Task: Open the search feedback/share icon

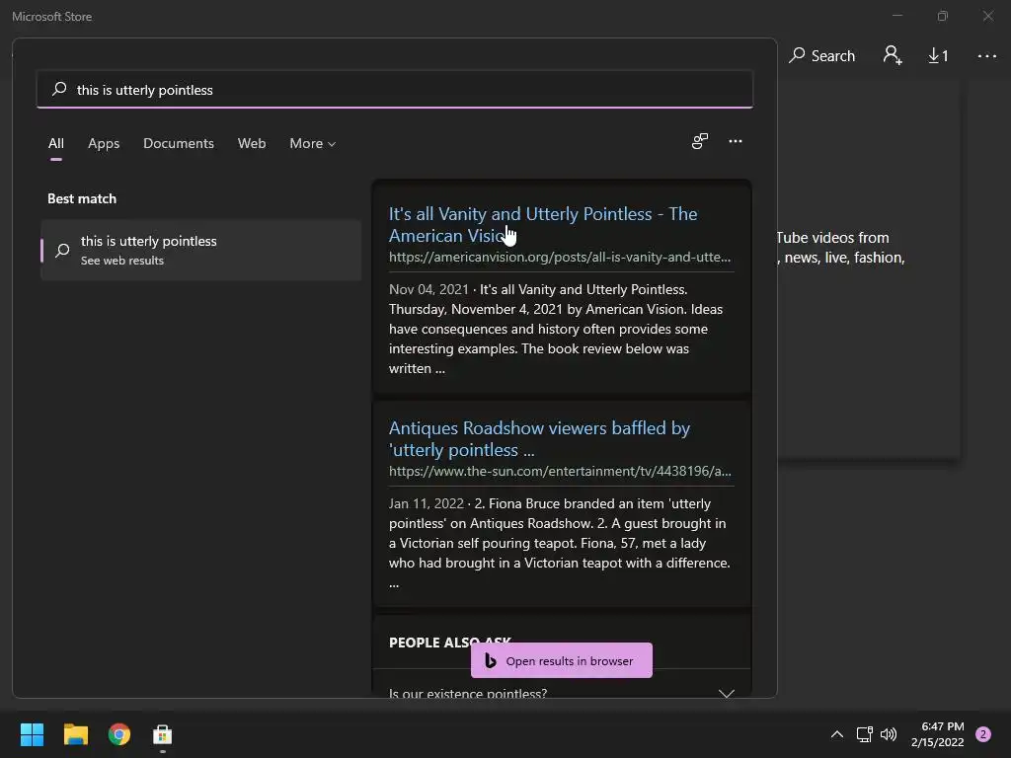Action: point(700,141)
